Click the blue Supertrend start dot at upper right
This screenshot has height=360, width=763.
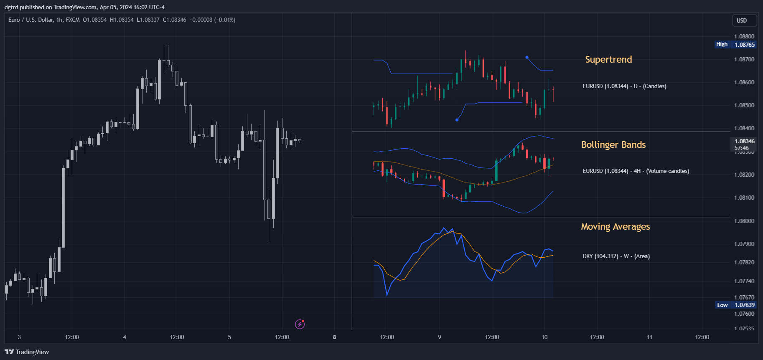(x=527, y=57)
